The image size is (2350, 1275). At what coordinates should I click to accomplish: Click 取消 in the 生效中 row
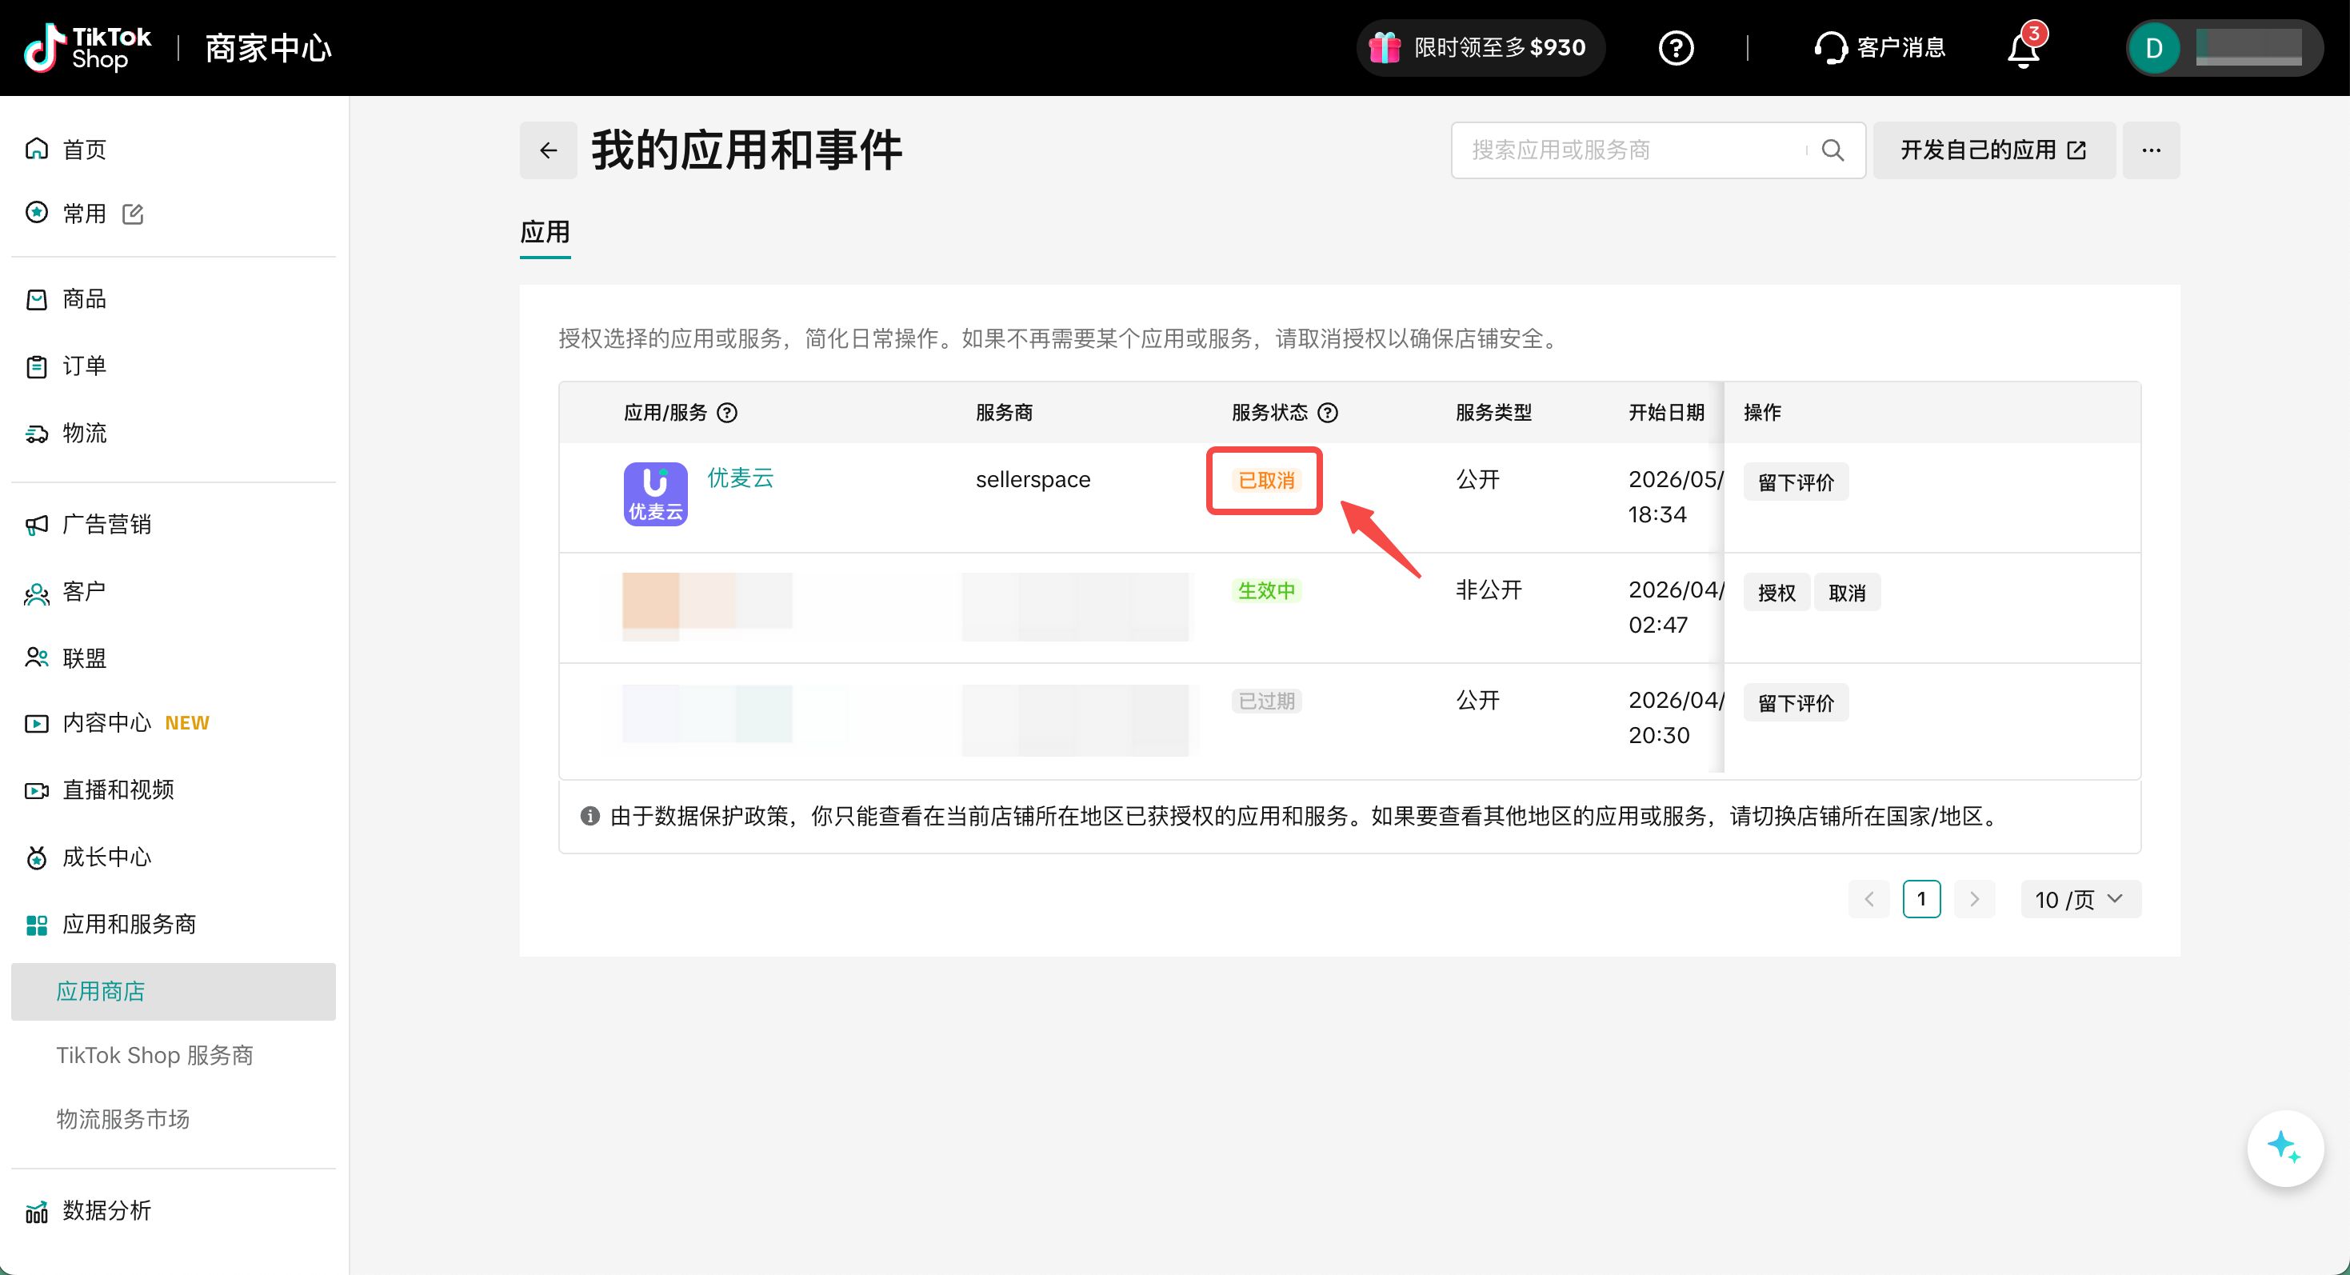coord(1846,593)
